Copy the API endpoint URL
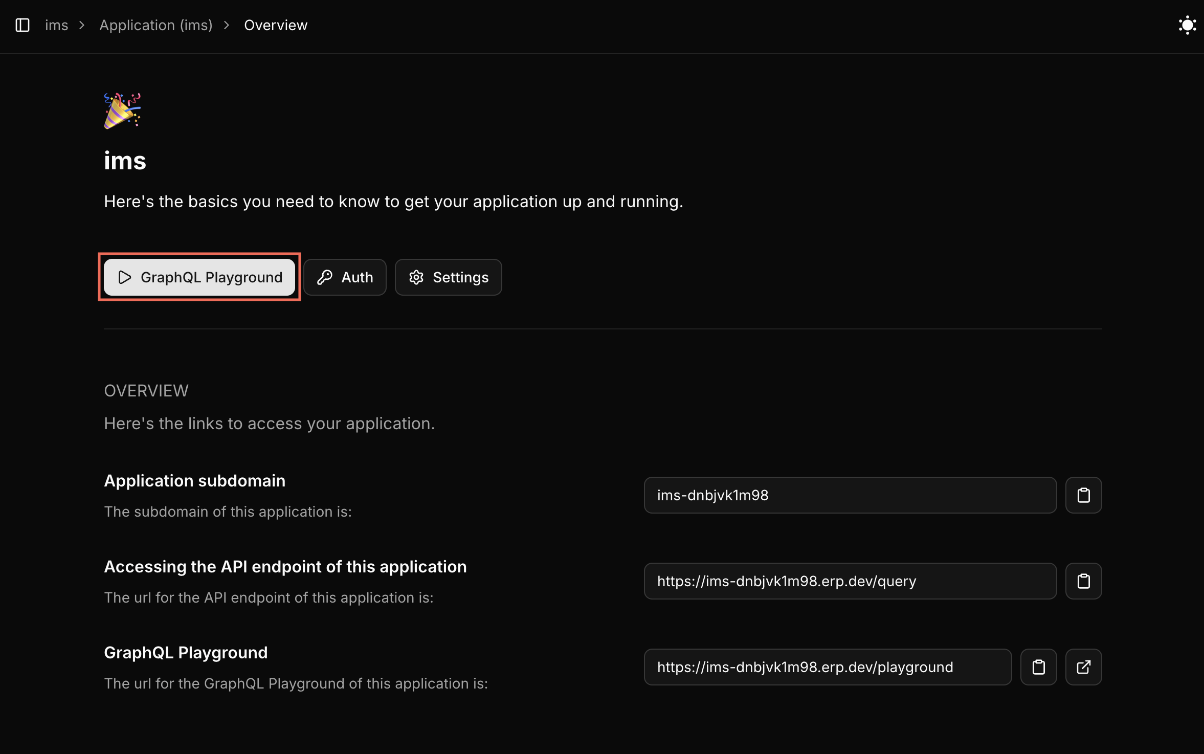Screen dimensions: 1204x754 coord(1083,581)
